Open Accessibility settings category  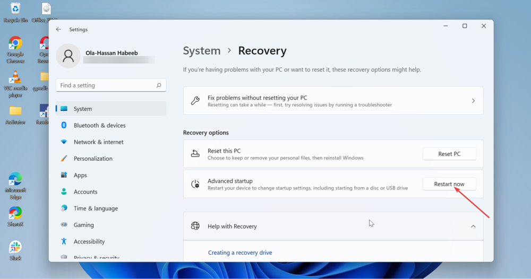click(x=111, y=241)
